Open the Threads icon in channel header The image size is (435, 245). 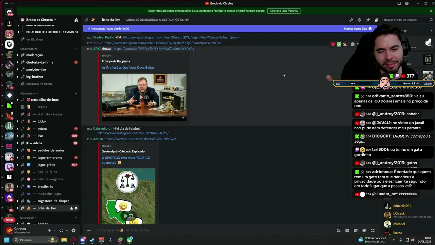click(351, 20)
